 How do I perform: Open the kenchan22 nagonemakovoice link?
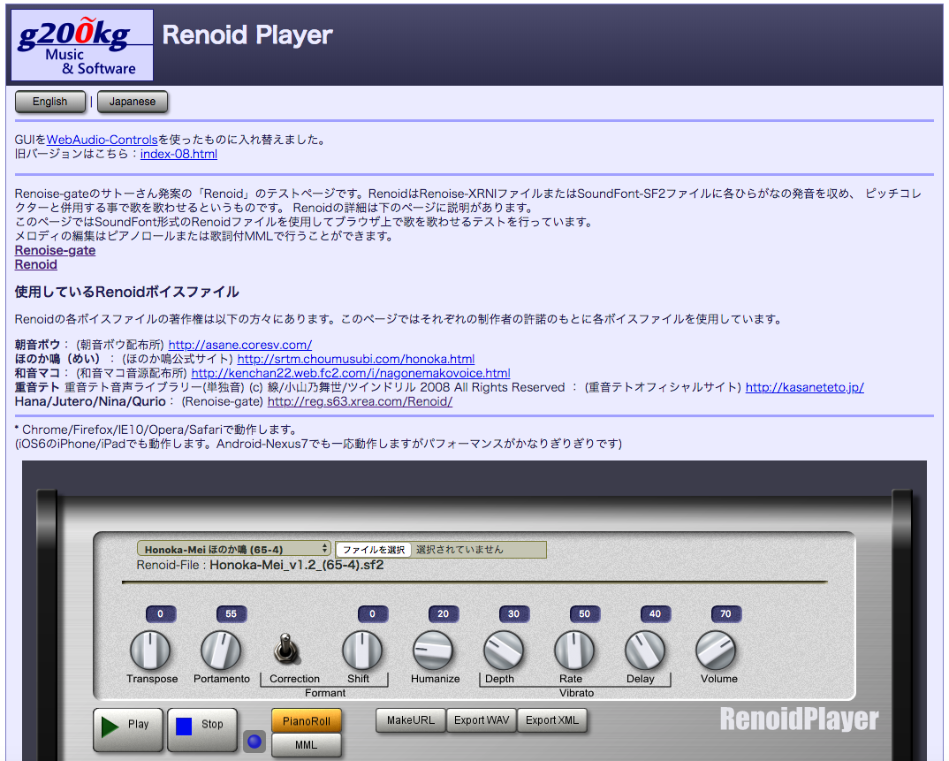pos(351,374)
